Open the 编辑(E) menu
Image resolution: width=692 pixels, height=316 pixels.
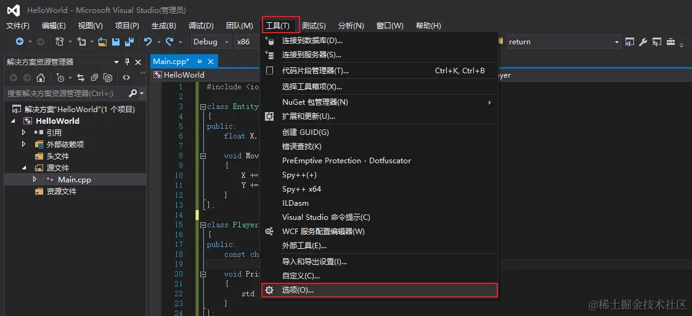coord(54,26)
